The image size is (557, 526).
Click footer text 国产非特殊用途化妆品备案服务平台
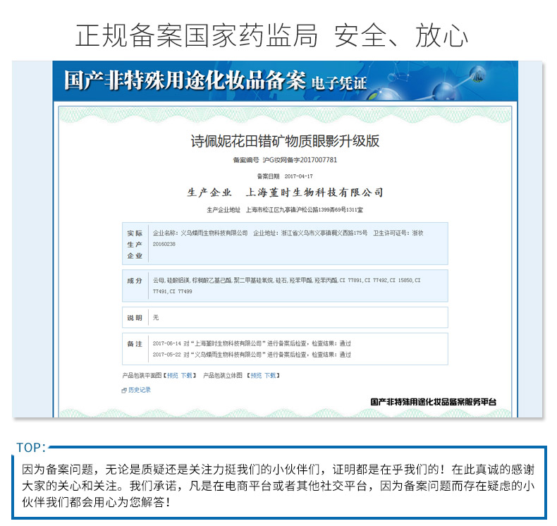pyautogui.click(x=434, y=402)
